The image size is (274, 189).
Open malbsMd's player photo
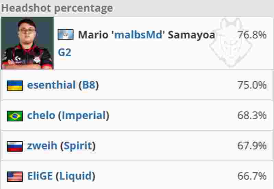27,43
